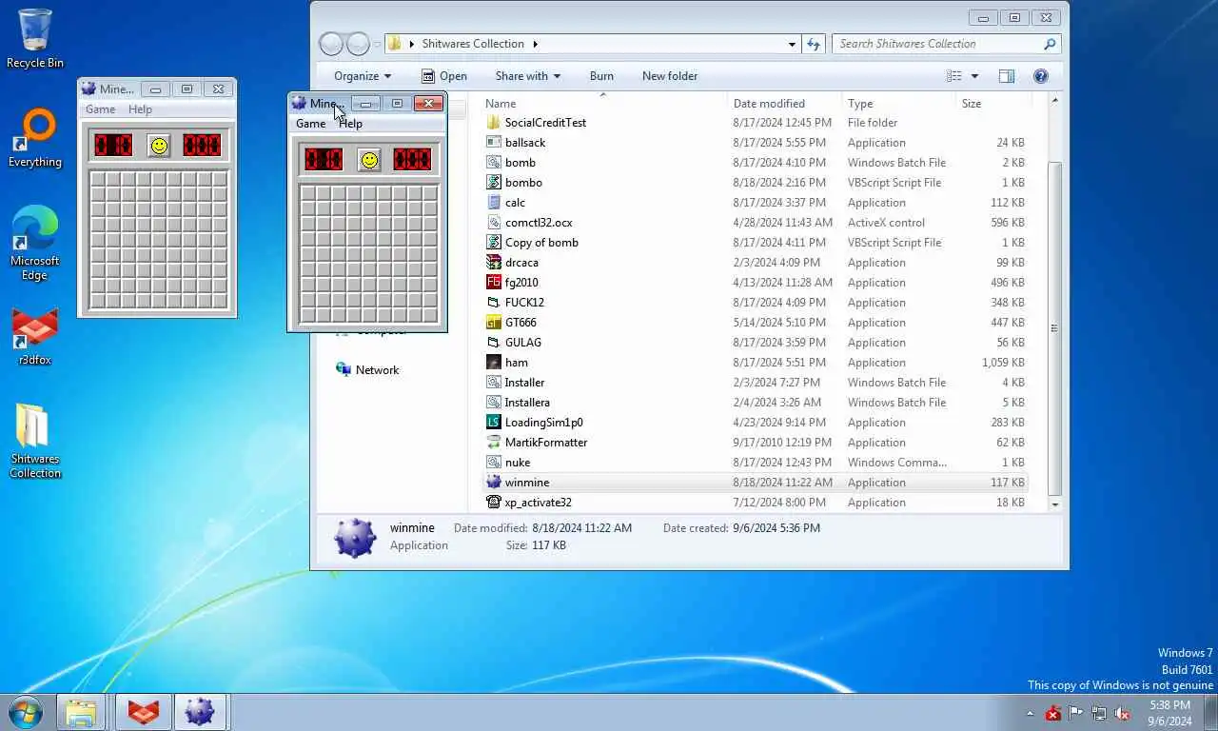1218x731 pixels.
Task: Open the view options dropdown arrow
Action: click(x=974, y=76)
